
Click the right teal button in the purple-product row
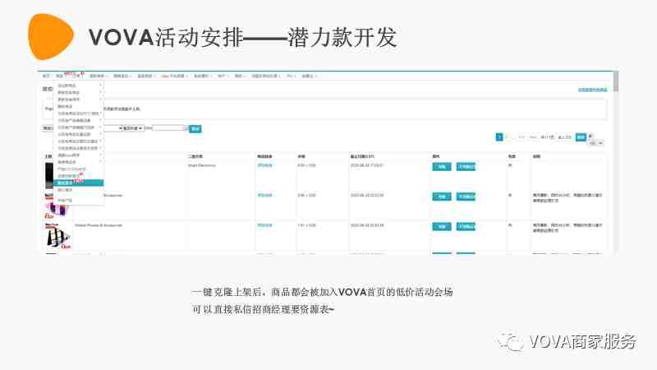pyautogui.click(x=466, y=197)
